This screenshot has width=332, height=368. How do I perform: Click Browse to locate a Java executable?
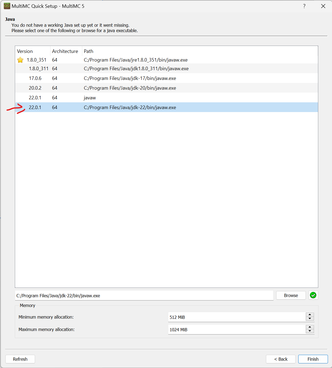click(x=291, y=295)
